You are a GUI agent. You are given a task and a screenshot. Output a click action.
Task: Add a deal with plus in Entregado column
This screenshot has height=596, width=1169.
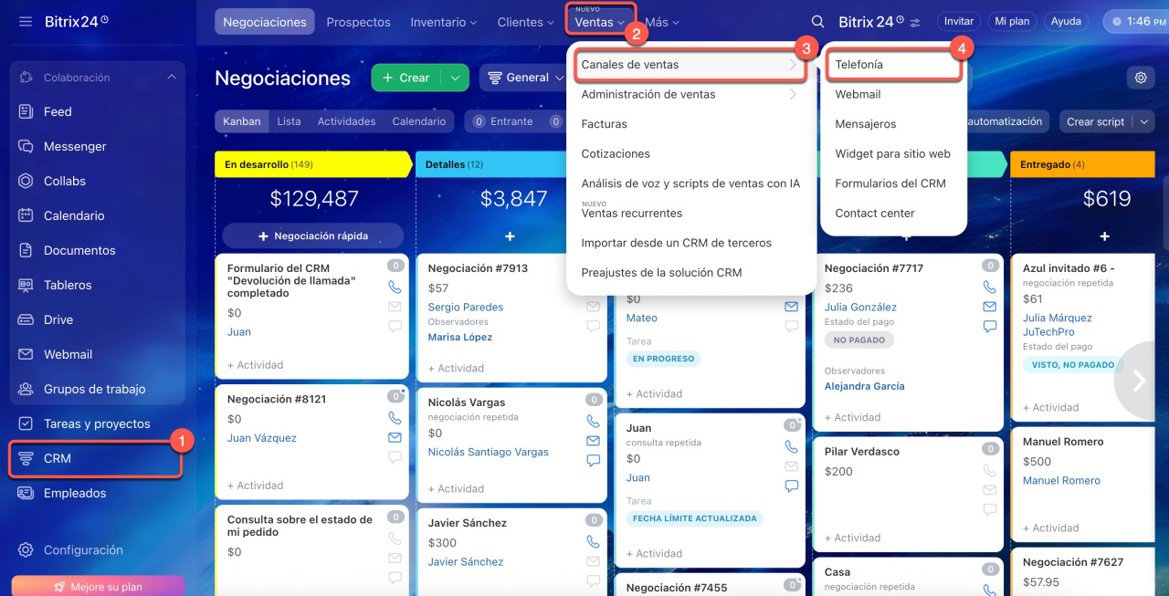[1104, 236]
